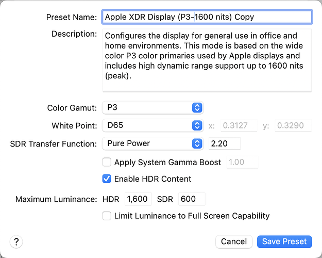Click the SDR maximum luminance field 600
The image size is (322, 258).
192,199
